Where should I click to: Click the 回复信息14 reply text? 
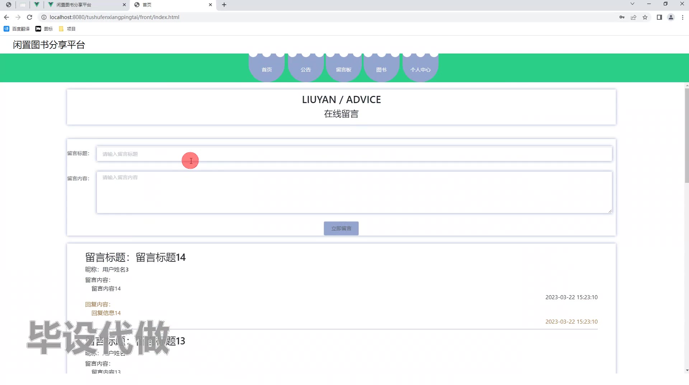coord(106,313)
